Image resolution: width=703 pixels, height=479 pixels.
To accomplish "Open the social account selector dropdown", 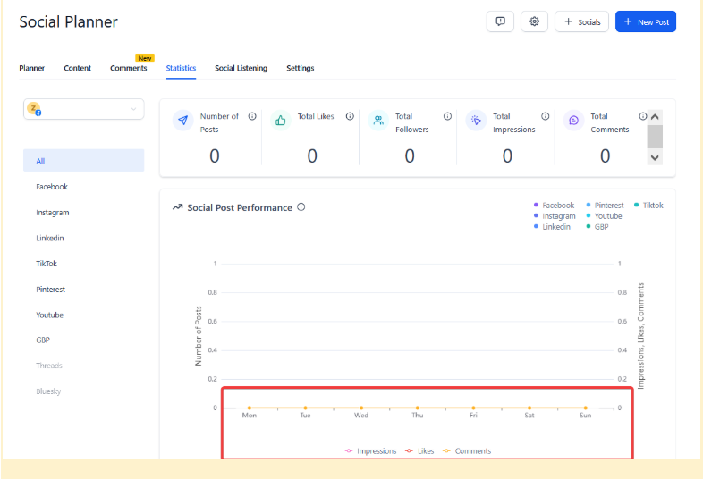I will [83, 109].
